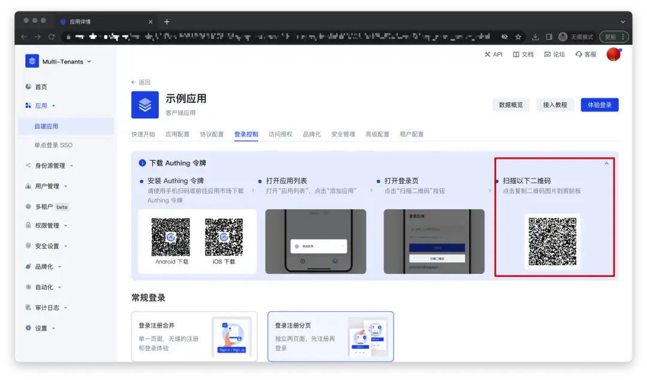647x380 pixels.
Task: Expand 用户管理 sidebar menu
Action: [x=46, y=186]
